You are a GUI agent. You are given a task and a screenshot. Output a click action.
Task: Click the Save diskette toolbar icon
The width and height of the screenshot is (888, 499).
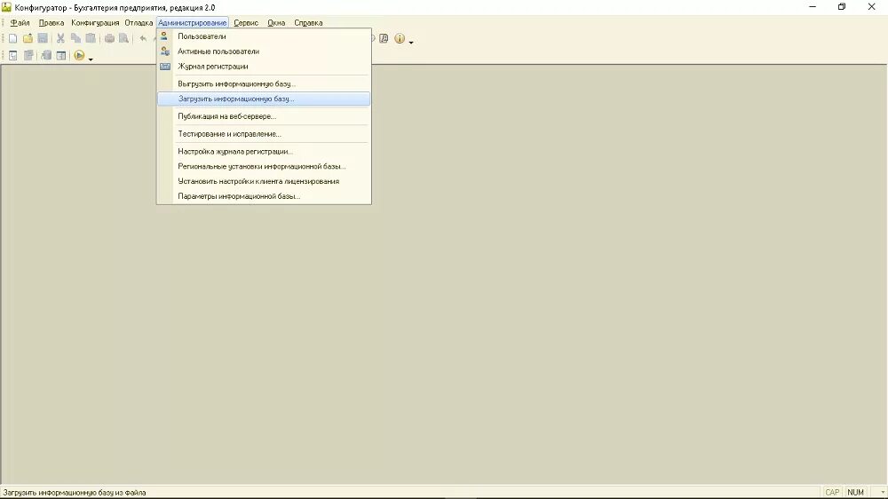(x=43, y=38)
